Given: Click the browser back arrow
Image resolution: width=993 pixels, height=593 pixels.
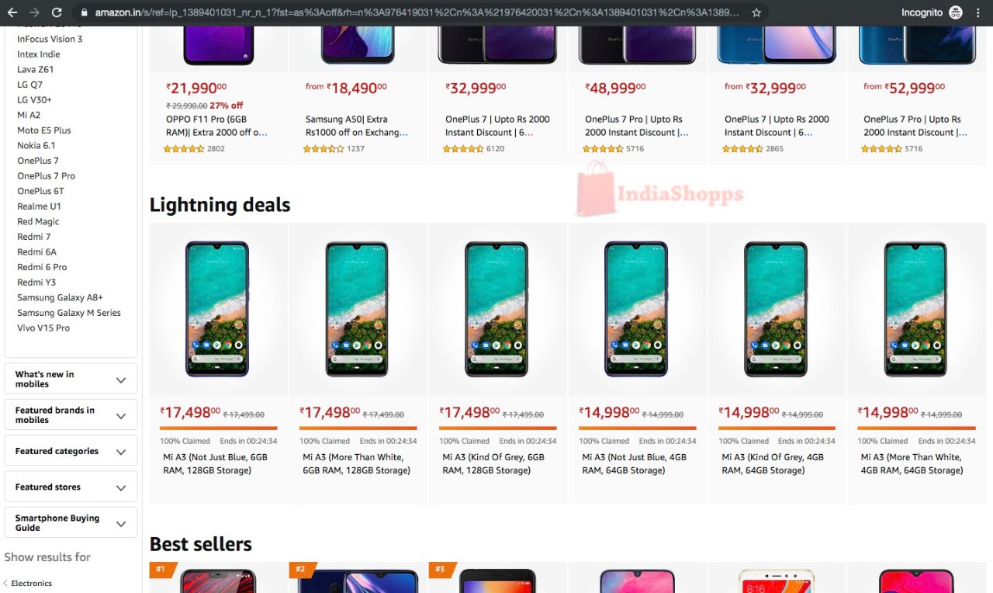Looking at the screenshot, I should tap(12, 12).
